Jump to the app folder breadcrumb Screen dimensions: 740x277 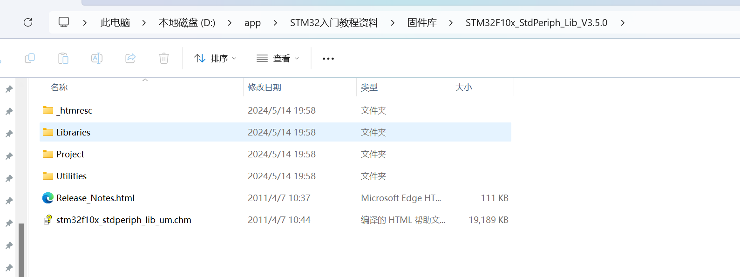252,23
